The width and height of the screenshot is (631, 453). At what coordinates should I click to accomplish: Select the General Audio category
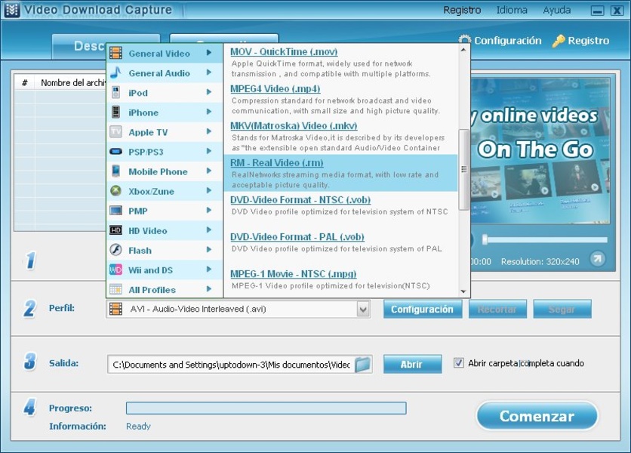pos(165,73)
